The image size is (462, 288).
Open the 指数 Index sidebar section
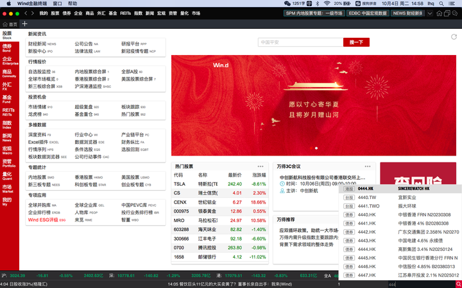(x=10, y=125)
